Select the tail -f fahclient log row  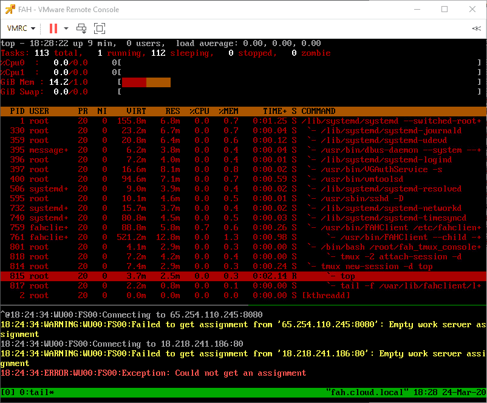tap(243, 285)
